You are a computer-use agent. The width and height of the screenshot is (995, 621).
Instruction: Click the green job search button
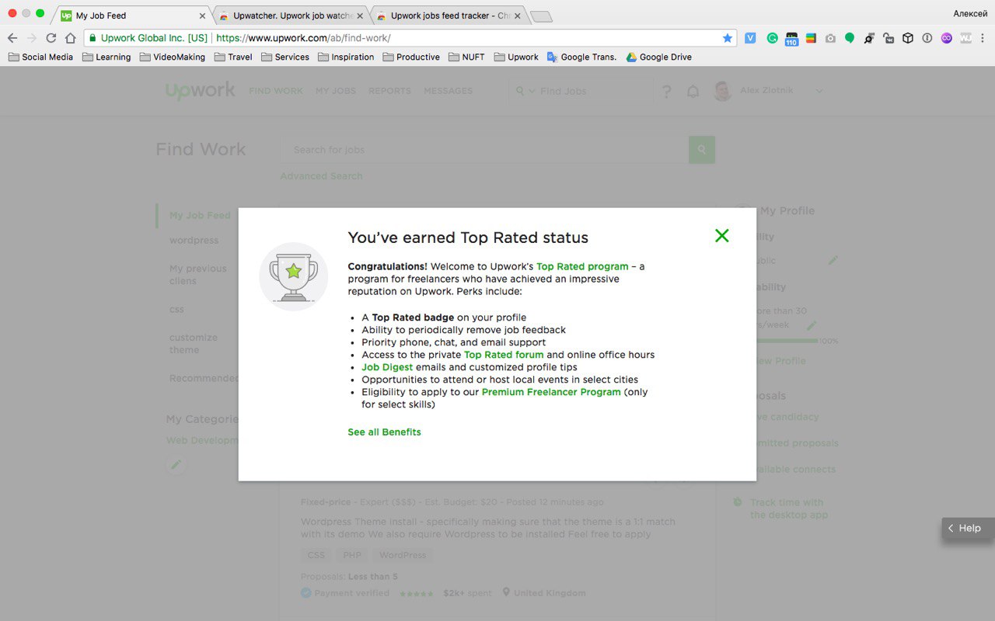pos(702,150)
